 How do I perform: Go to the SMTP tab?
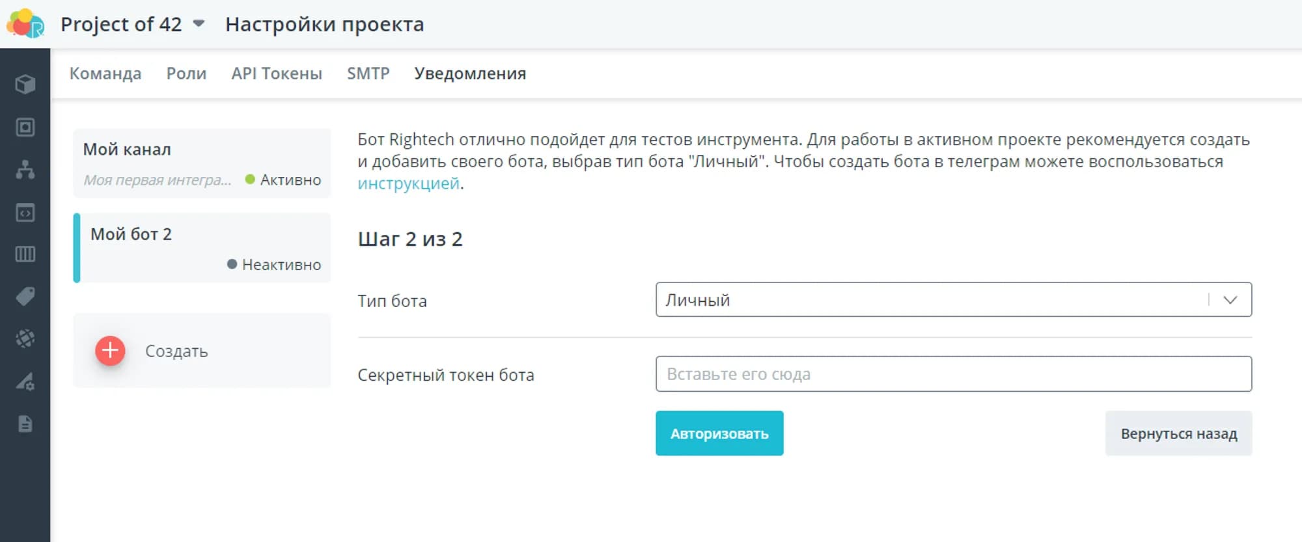click(368, 74)
